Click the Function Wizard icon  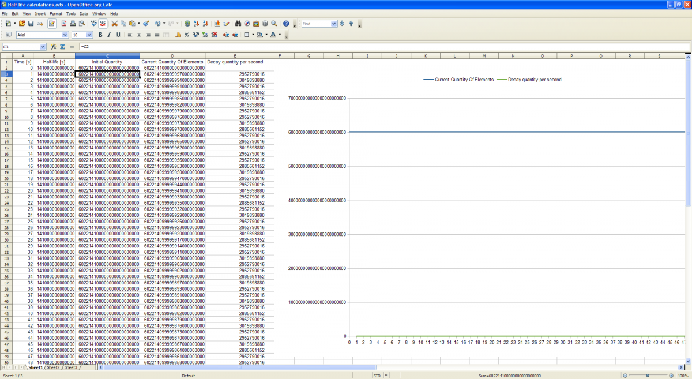click(53, 47)
